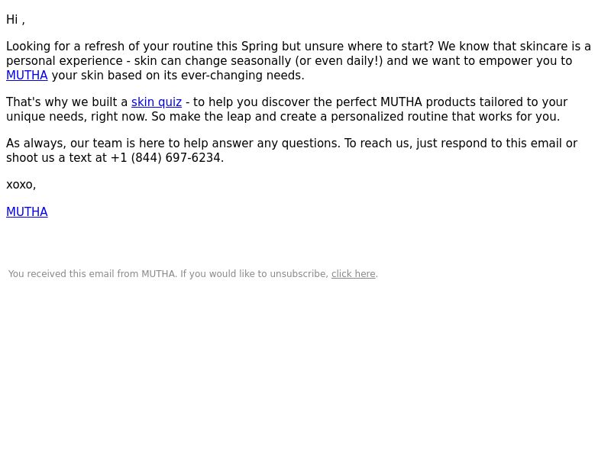
Task: Follow the 'click here' unsubscribe link
Action: point(354,274)
